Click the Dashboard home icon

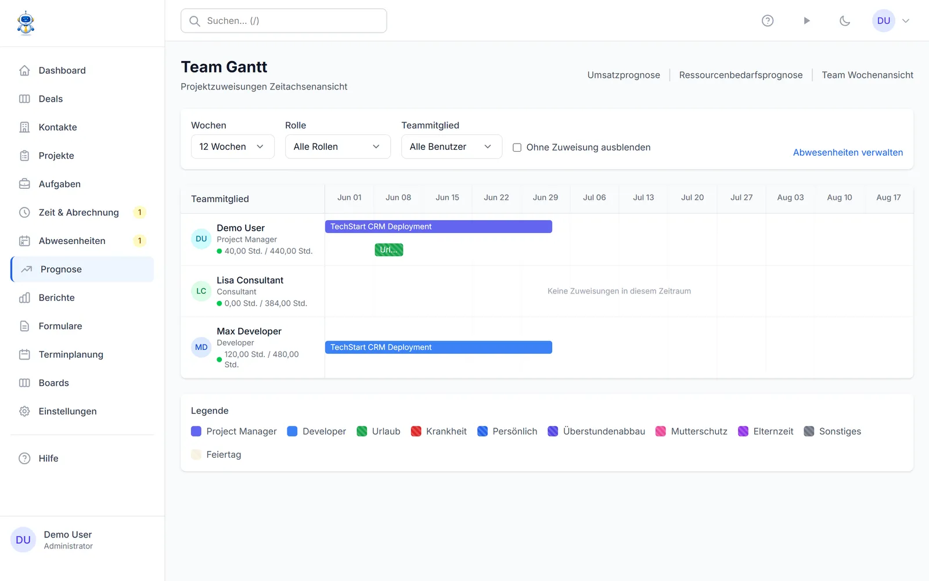[24, 70]
